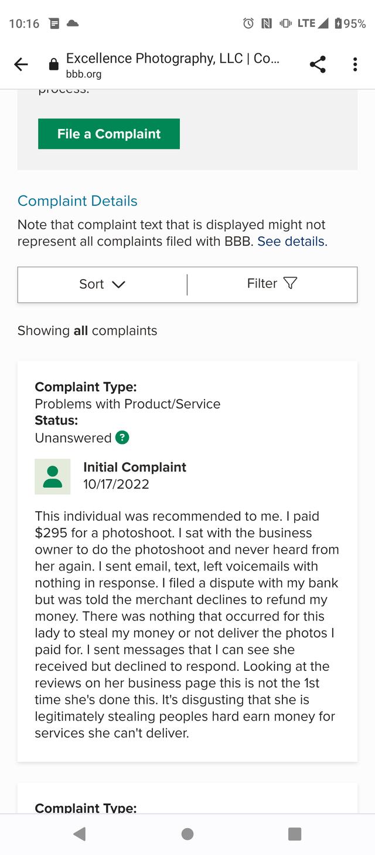Tap the Sort chevron arrow
375x855 pixels.
118,284
